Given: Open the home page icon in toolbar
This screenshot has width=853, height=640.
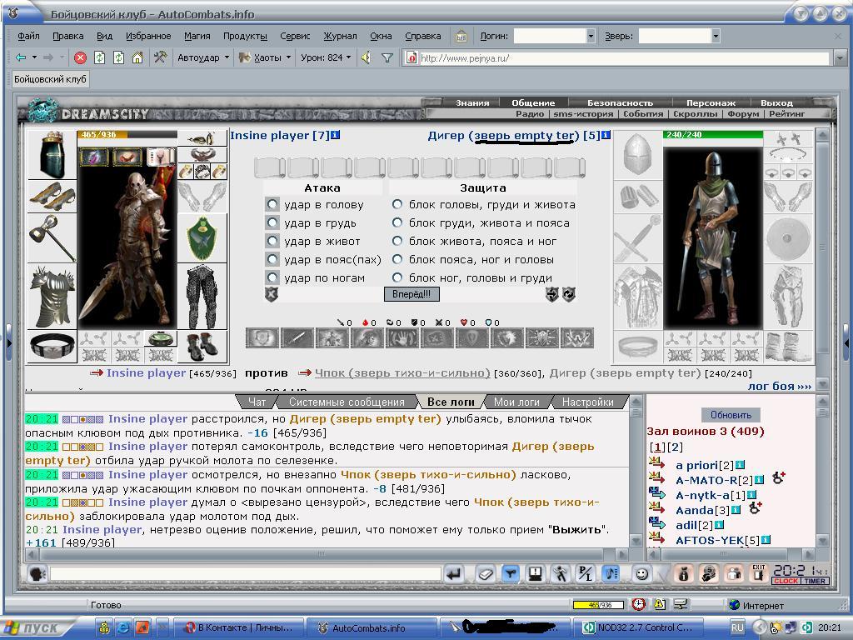Looking at the screenshot, I should pos(137,57).
